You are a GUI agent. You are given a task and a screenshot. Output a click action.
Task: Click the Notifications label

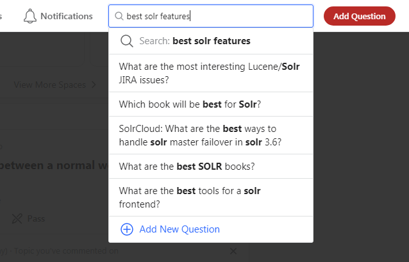coord(67,16)
